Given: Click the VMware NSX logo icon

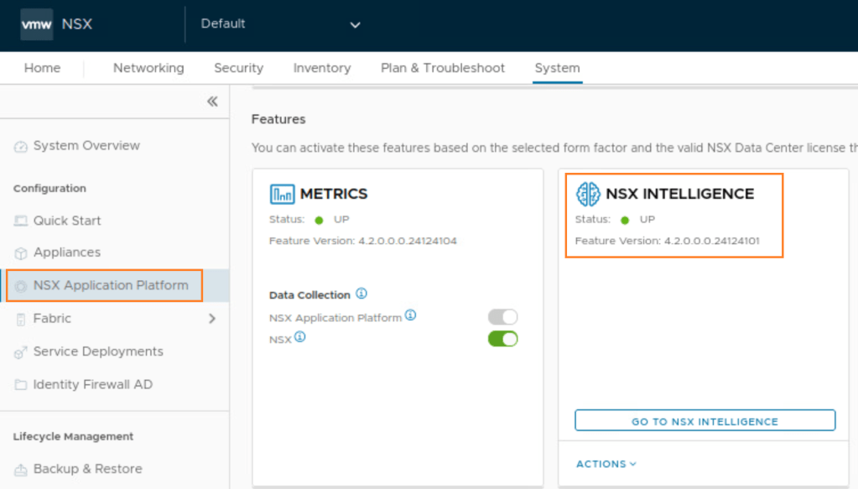Looking at the screenshot, I should click(x=37, y=24).
